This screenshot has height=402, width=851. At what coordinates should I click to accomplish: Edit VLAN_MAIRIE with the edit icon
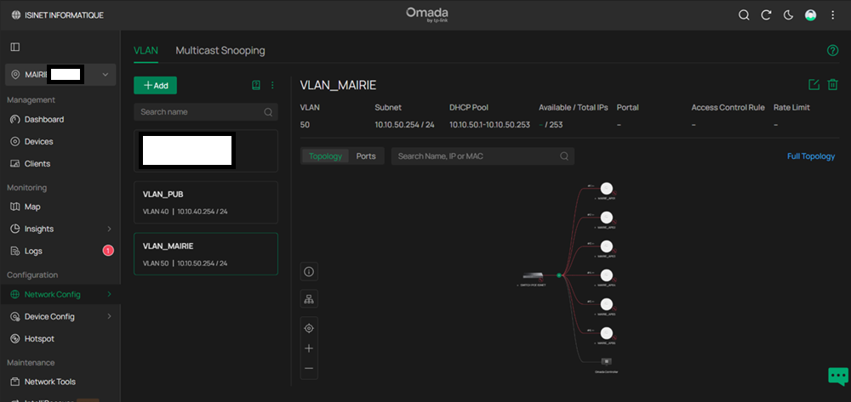coord(814,84)
